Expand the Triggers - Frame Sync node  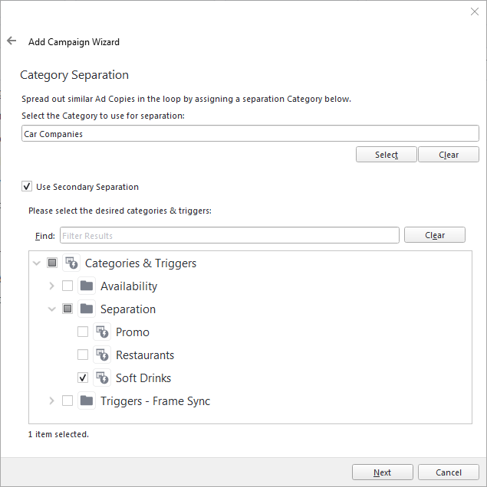(x=51, y=400)
